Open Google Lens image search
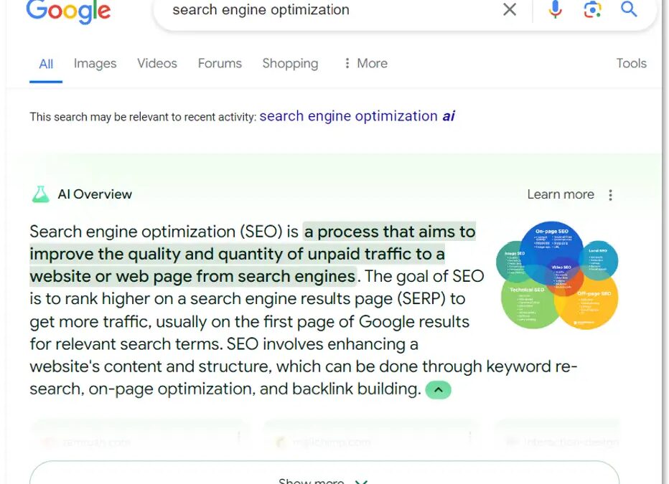The image size is (669, 484). pyautogui.click(x=591, y=9)
